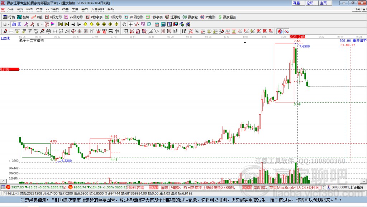367x207 pixels.
Task: Click the 日K线 label
Action: pyautogui.click(x=5, y=38)
